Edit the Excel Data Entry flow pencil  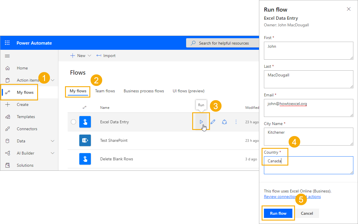(213, 122)
